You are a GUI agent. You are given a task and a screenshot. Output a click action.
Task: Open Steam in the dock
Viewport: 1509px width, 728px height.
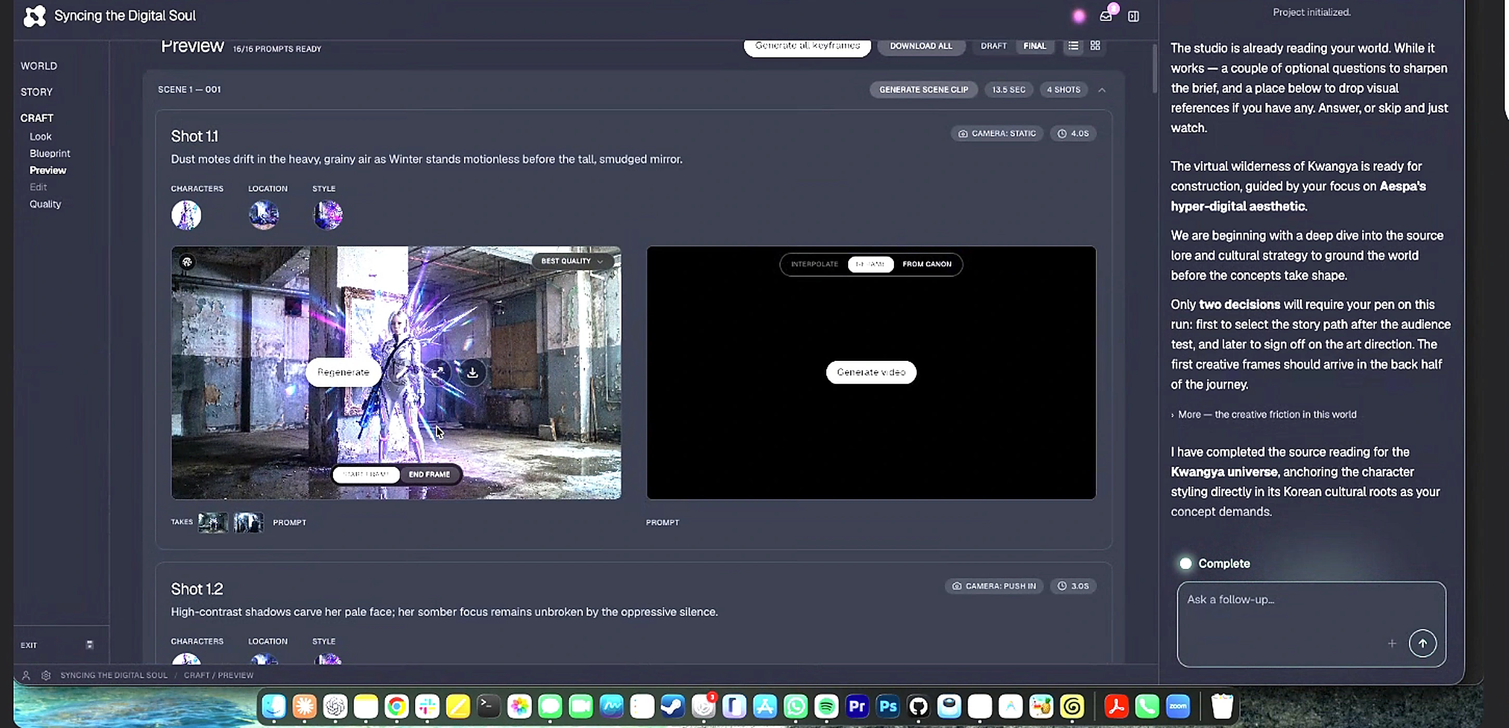pos(672,706)
